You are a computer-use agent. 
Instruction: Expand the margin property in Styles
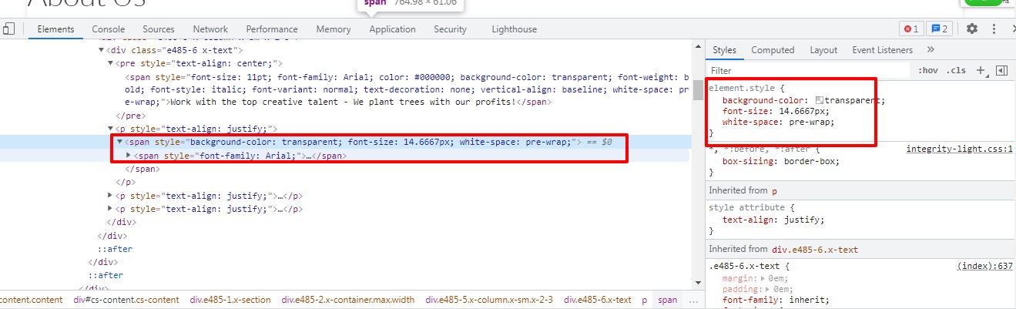(x=761, y=278)
